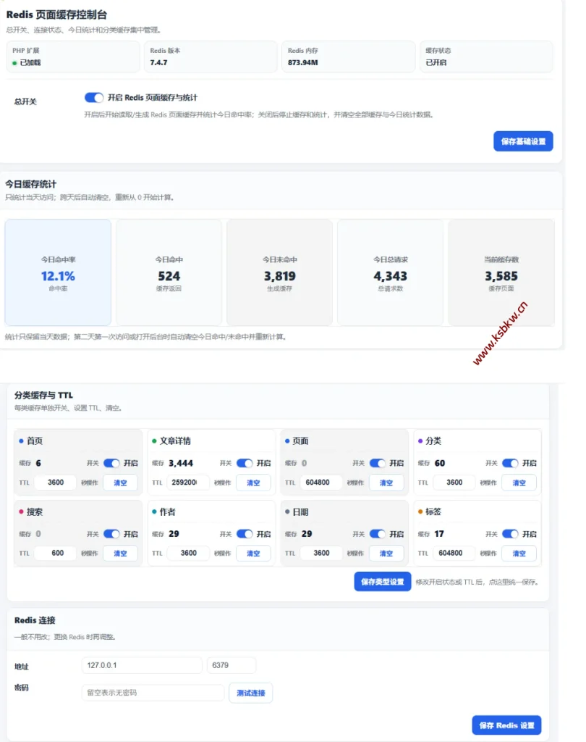This screenshot has width=586, height=742.
Task: Click the 分类缓存与 TTL heading
Action: point(43,395)
